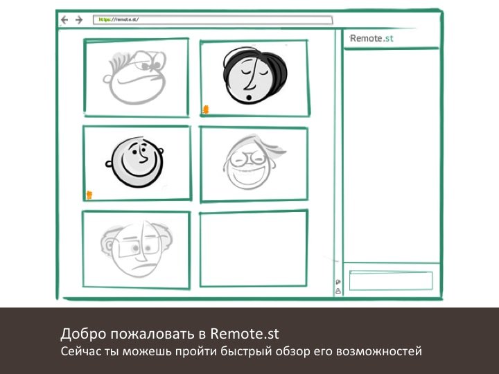Image resolution: width=499 pixels, height=374 pixels.
Task: Select the sleeping woman with black hair tile
Action: (254, 78)
